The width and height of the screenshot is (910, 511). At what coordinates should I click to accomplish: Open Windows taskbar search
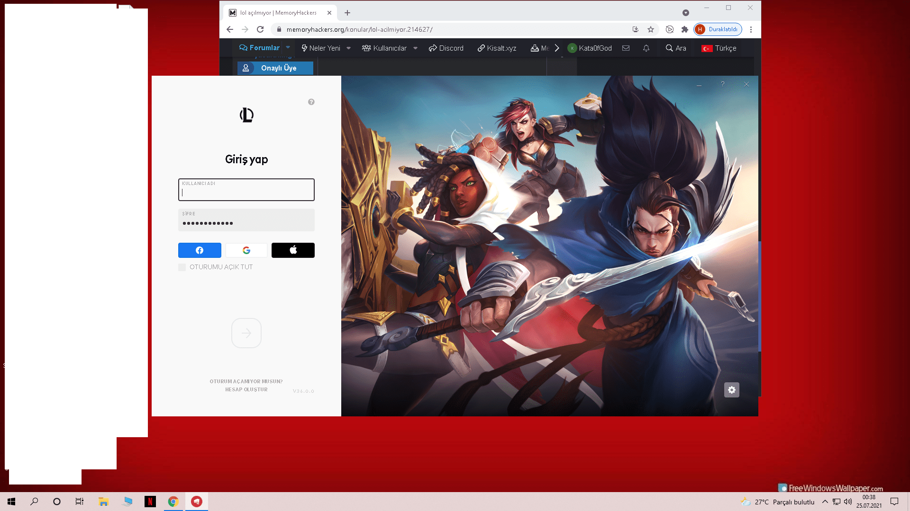(x=34, y=502)
